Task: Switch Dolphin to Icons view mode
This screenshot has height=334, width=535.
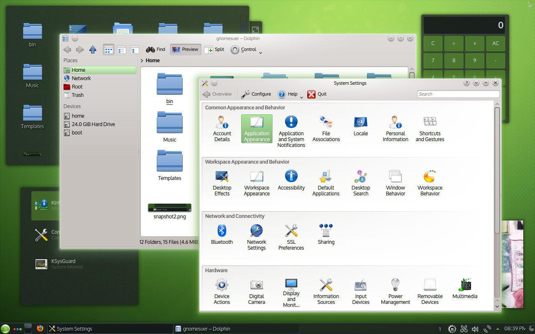Action: [109, 50]
